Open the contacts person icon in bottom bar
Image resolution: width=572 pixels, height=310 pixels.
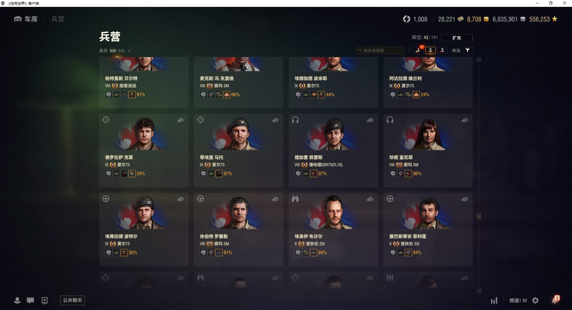coord(17,300)
